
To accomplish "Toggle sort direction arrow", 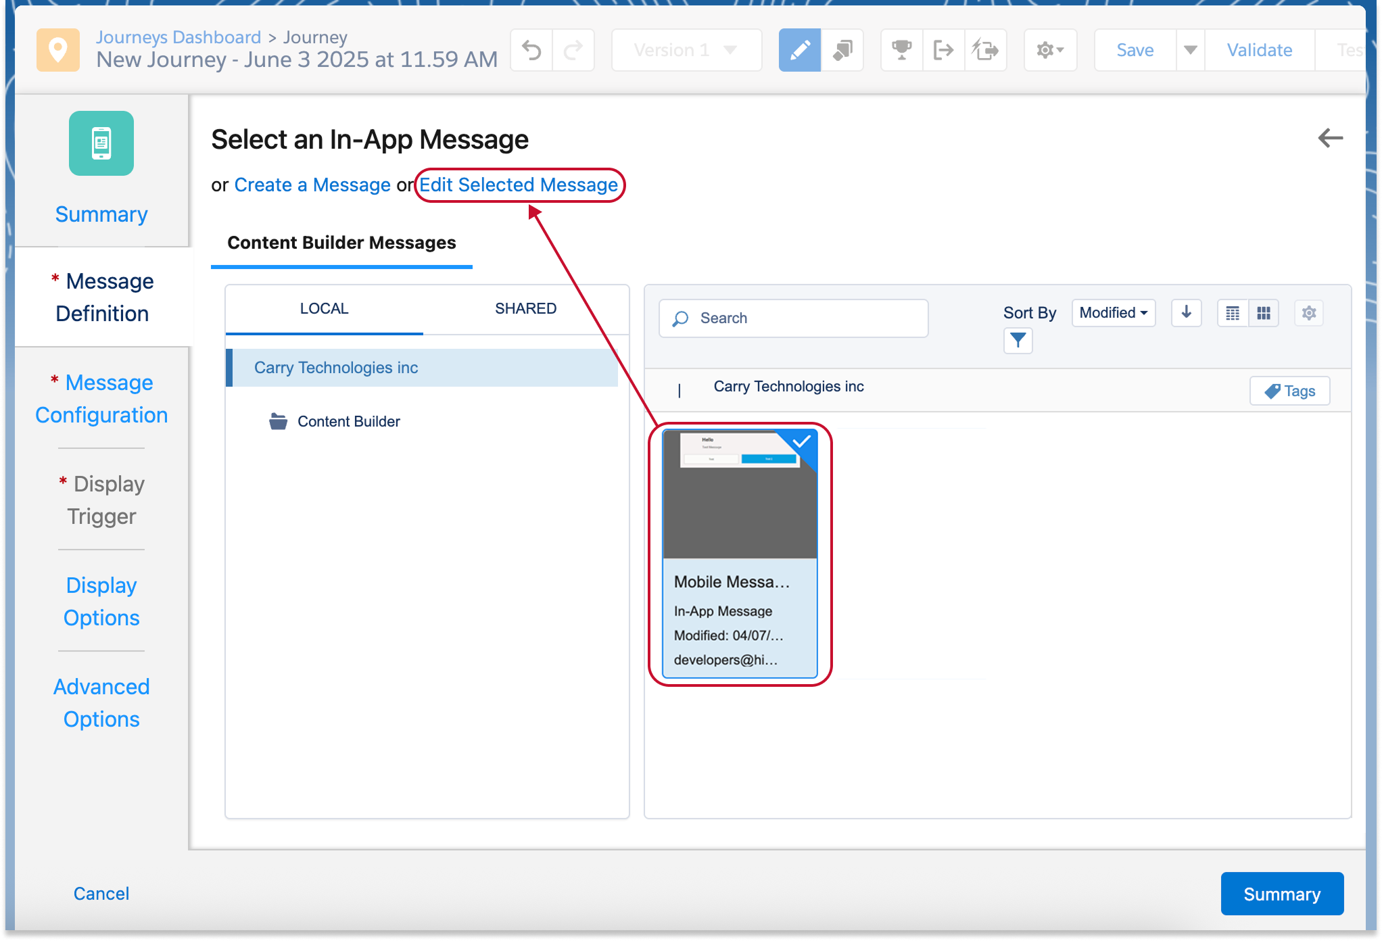I will tap(1186, 313).
